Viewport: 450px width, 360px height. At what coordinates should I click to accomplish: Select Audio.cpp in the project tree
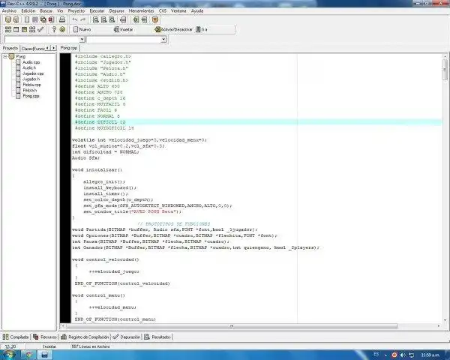coord(31,62)
